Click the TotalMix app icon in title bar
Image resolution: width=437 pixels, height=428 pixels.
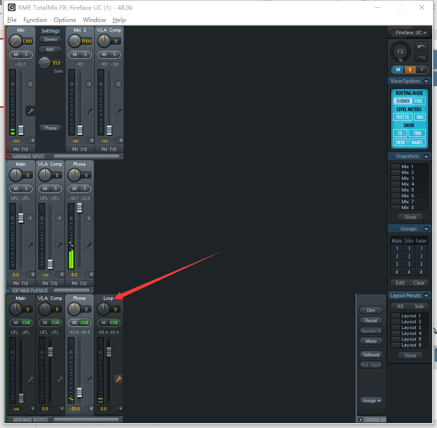pos(11,7)
